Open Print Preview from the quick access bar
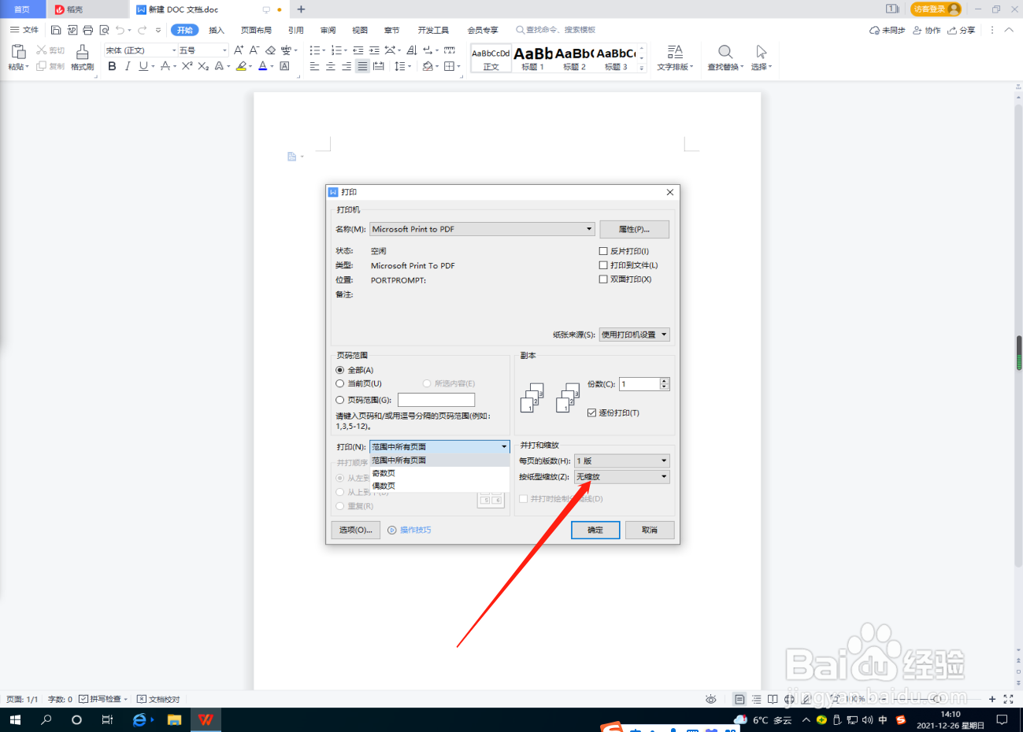 [x=104, y=30]
